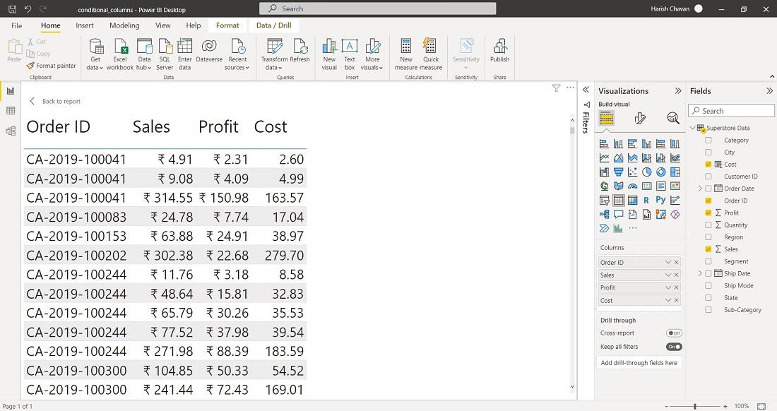777x411 pixels.
Task: Click the Excel workbook data source
Action: (120, 52)
